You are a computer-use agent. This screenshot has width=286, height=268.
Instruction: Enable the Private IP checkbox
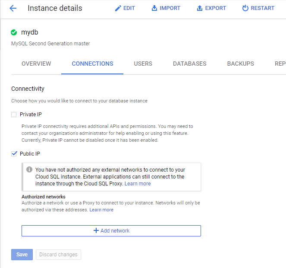click(14, 115)
